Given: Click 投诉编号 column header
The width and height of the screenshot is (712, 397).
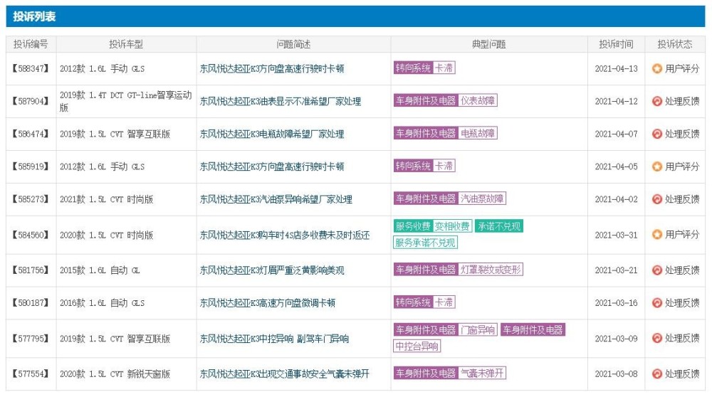Looking at the screenshot, I should coord(31,44).
